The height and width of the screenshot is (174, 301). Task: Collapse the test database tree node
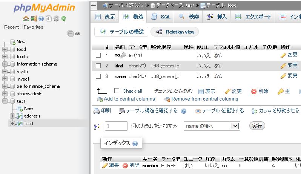(5, 101)
